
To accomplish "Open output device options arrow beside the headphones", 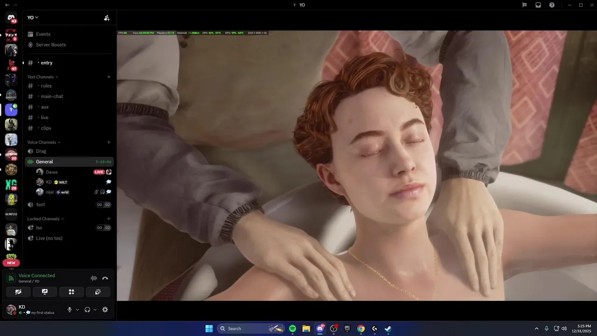I will pos(95,309).
